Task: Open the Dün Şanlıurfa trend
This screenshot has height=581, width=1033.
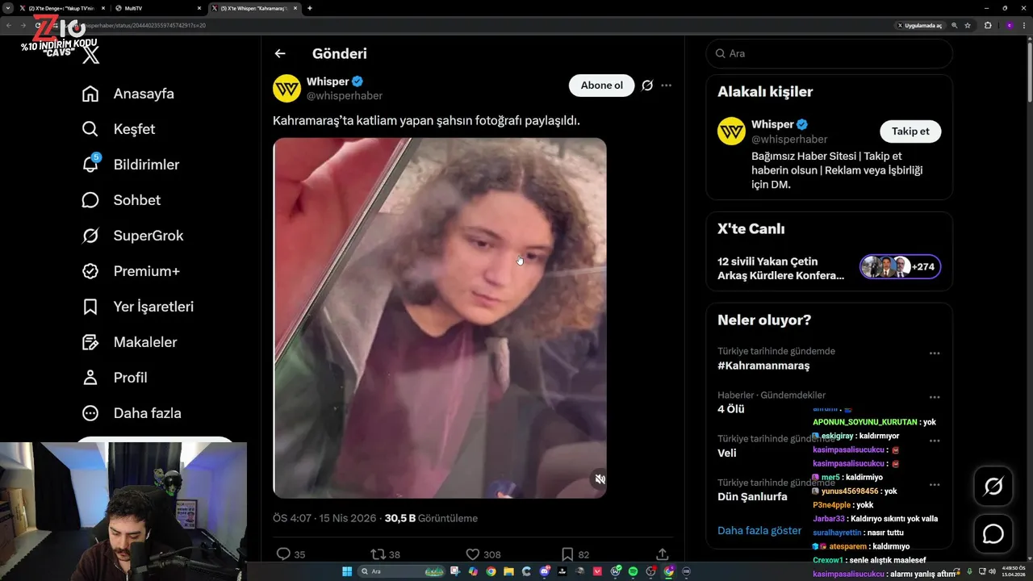Action: (752, 496)
